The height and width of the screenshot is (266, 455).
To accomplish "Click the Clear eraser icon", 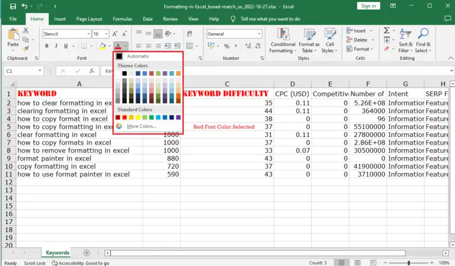I will click(x=386, y=49).
